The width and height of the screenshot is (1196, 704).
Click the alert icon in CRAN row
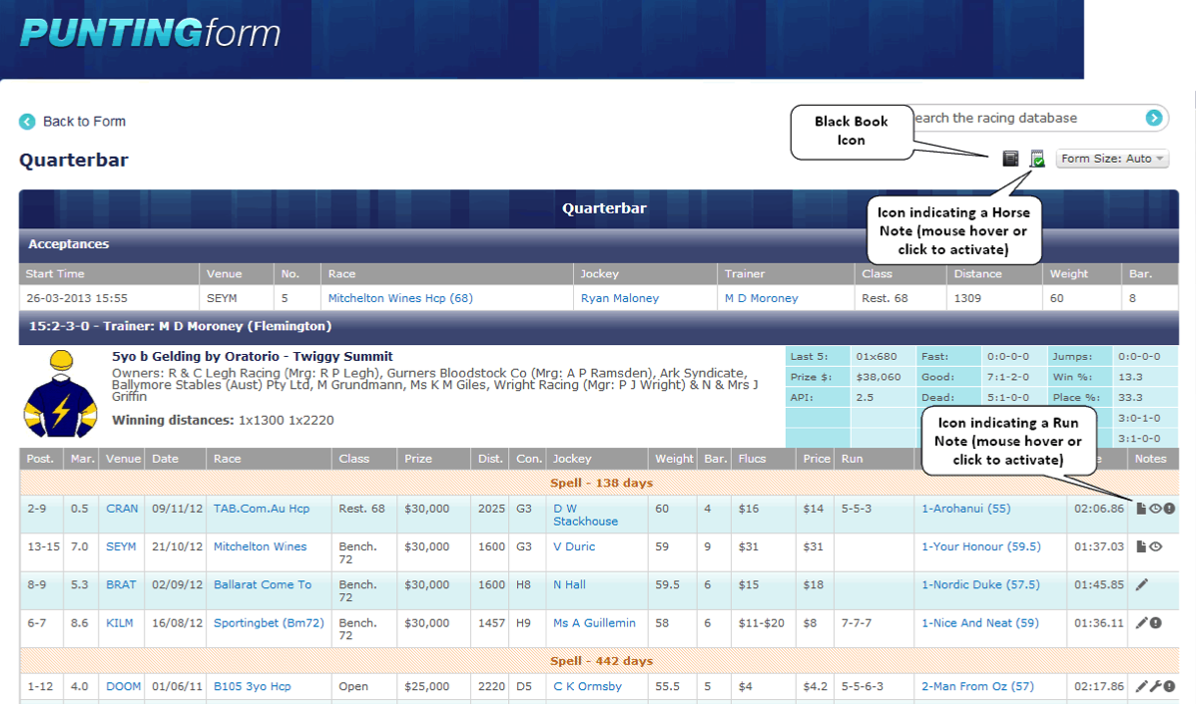(x=1168, y=509)
